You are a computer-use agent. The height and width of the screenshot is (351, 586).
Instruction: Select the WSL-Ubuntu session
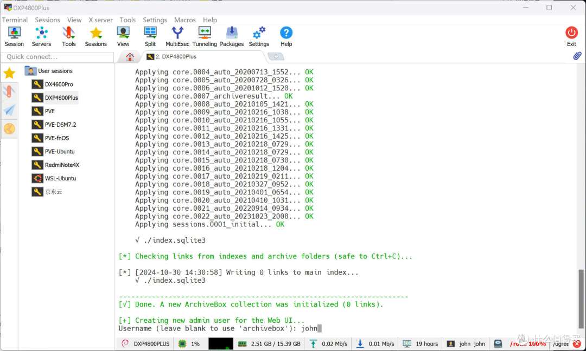60,178
